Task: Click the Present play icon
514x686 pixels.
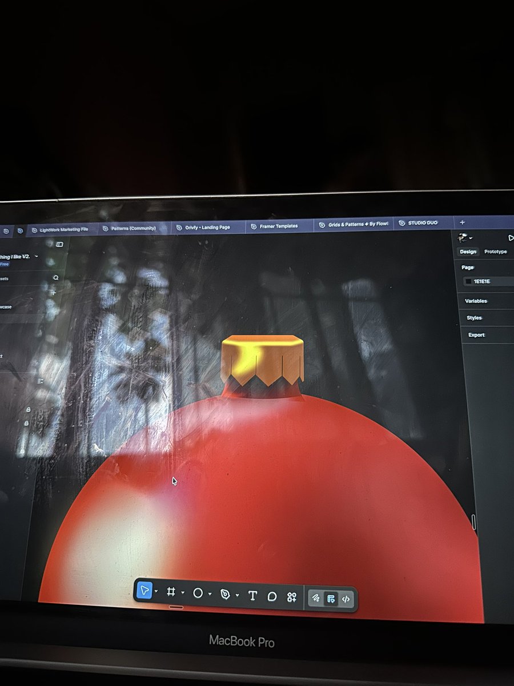Action: point(510,238)
